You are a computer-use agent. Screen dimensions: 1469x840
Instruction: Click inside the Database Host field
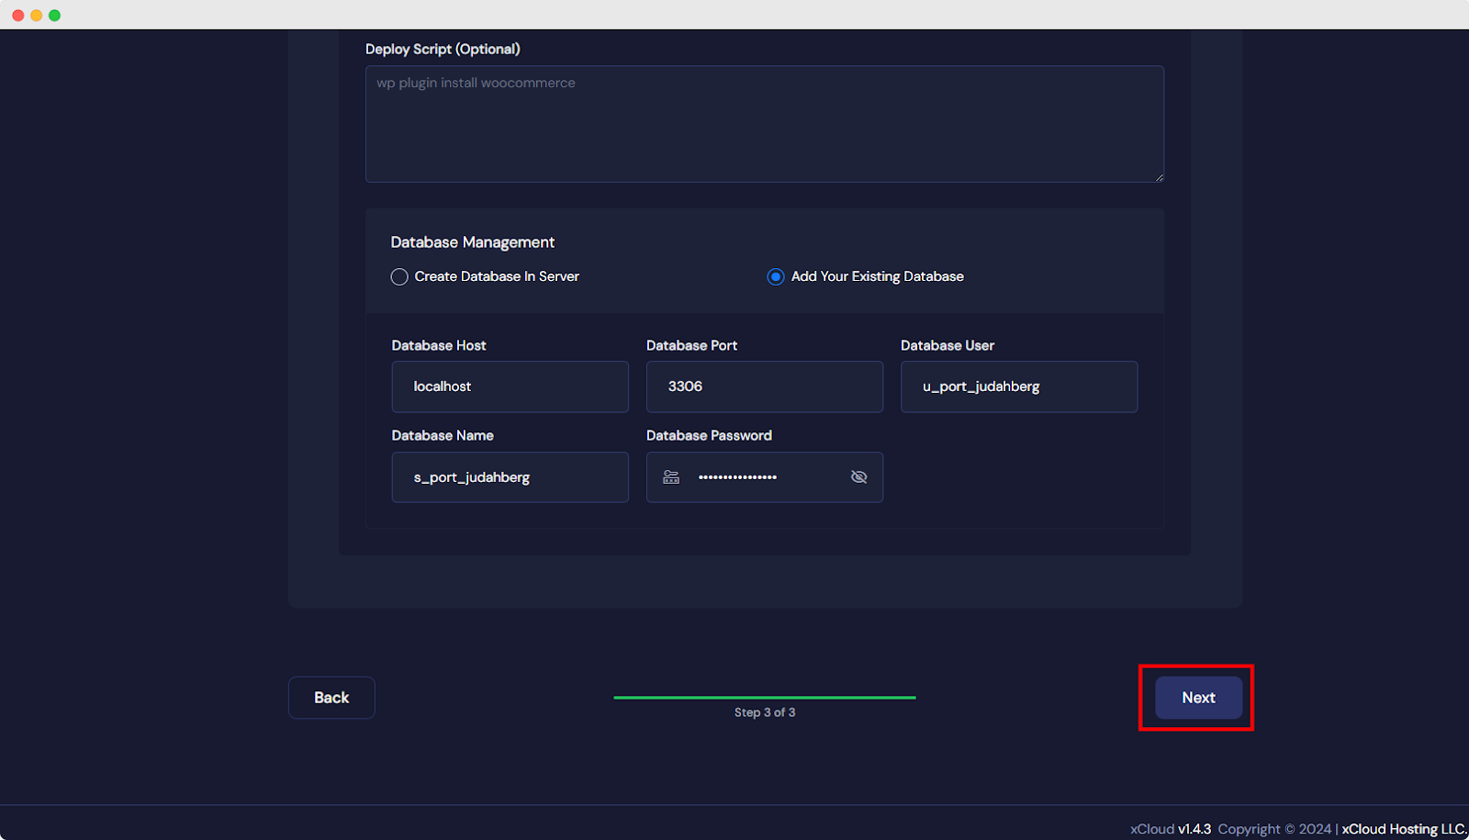(x=510, y=386)
